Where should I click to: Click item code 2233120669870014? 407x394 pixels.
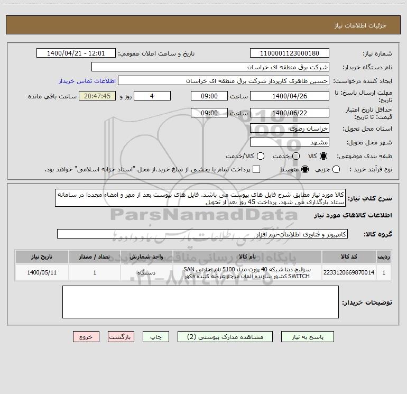pyautogui.click(x=349, y=272)
